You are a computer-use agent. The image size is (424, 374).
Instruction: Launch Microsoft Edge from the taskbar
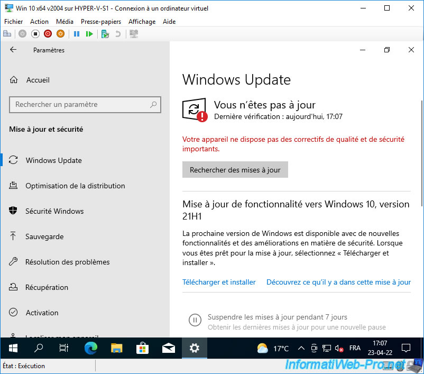pyautogui.click(x=91, y=348)
